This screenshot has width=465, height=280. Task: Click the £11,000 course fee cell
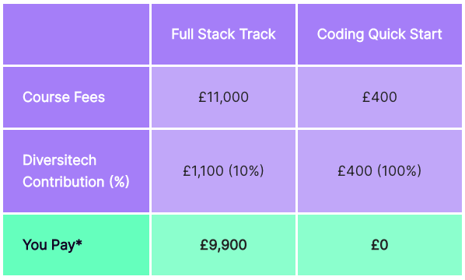(223, 97)
